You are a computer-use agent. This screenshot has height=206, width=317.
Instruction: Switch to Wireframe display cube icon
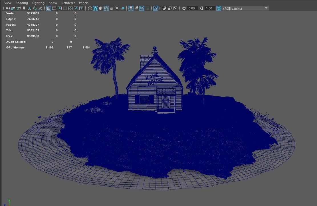click(90, 8)
